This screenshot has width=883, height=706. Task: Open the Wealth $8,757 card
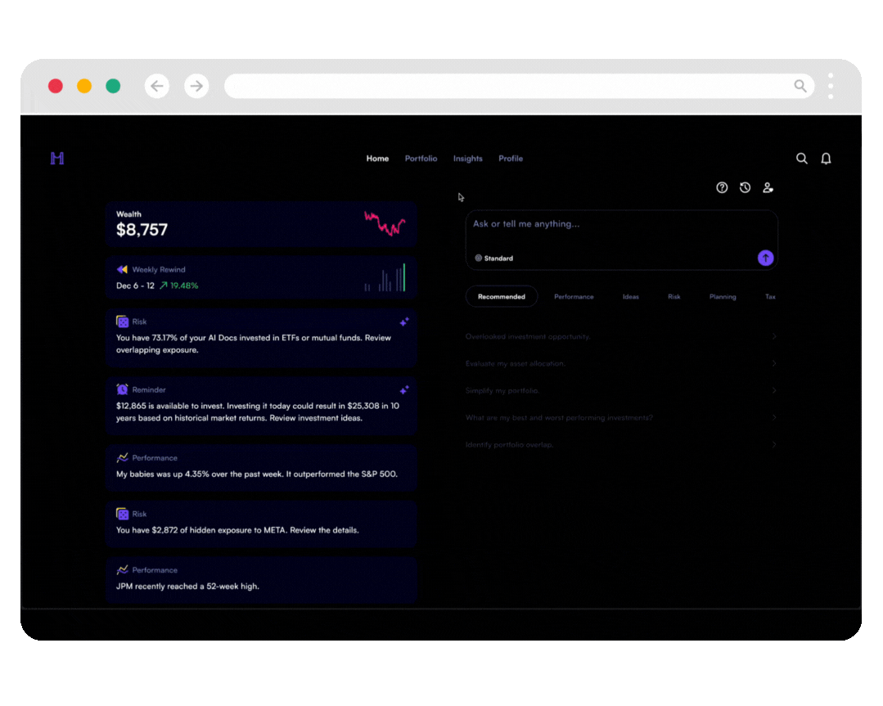(x=261, y=223)
